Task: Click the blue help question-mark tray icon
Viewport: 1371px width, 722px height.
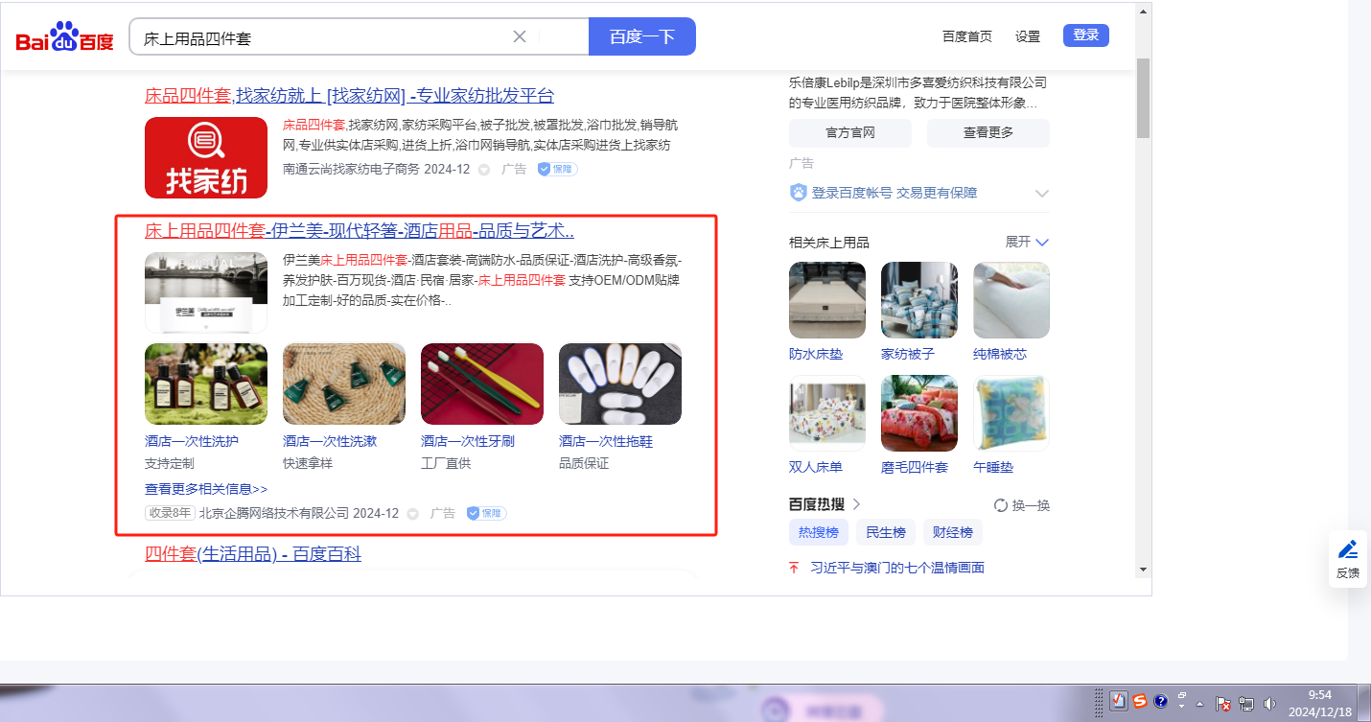Action: coord(1160,701)
